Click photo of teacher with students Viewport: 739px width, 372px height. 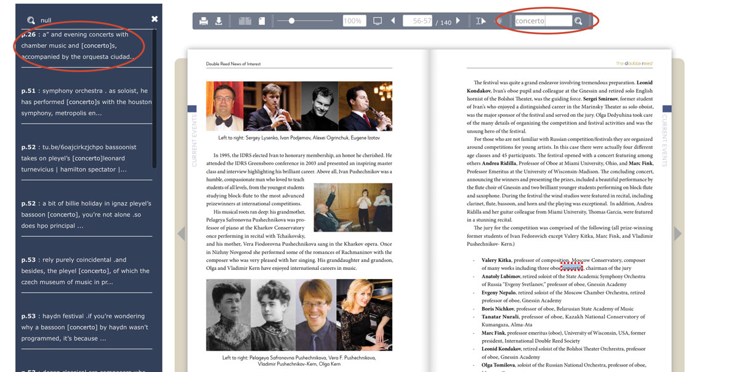click(353, 207)
